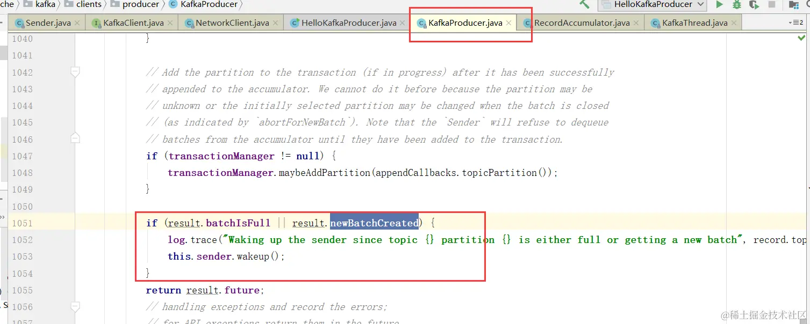Click the KafkaThread.java class file icon
The width and height of the screenshot is (810, 324).
[655, 23]
